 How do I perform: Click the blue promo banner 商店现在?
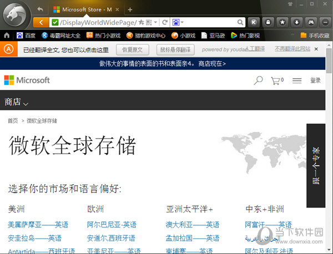pyautogui.click(x=212, y=63)
